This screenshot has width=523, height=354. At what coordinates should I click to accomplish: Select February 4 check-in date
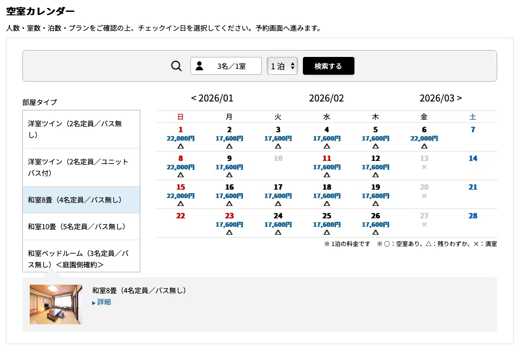click(x=327, y=137)
